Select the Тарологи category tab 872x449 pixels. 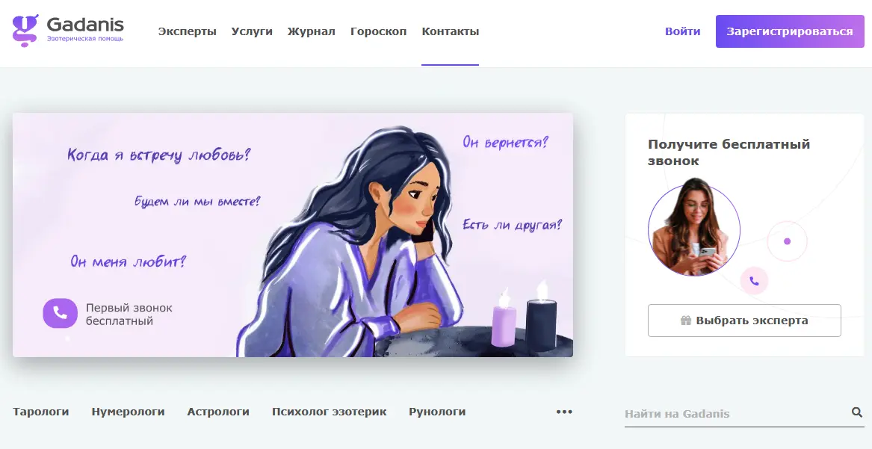41,412
